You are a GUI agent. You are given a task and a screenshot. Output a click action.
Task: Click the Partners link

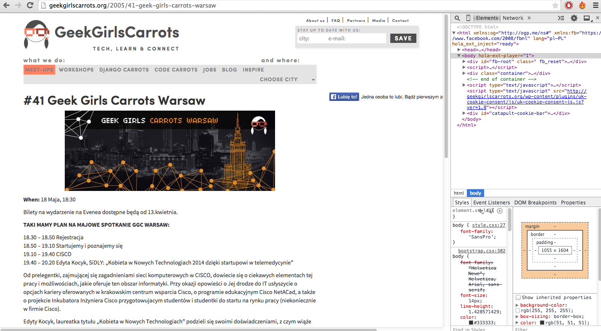(356, 20)
